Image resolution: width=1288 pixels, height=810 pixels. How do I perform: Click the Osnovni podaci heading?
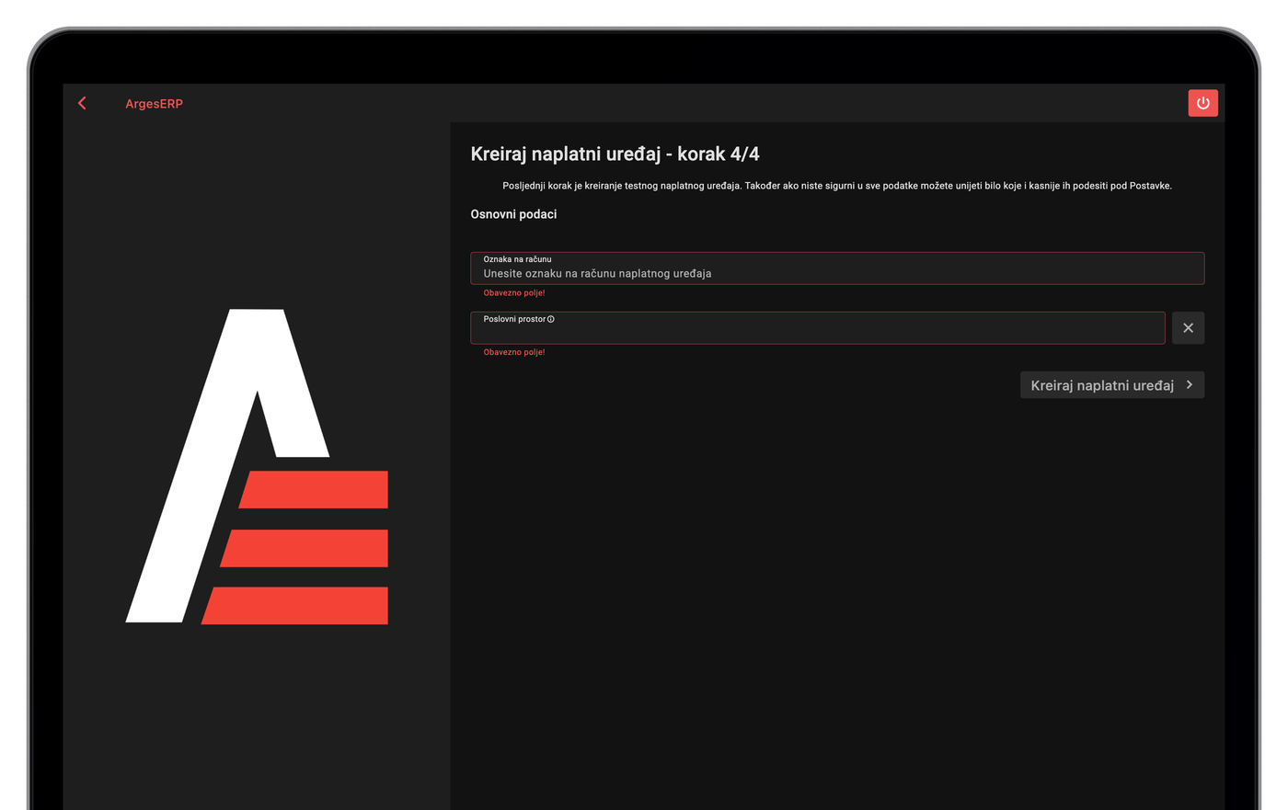coord(513,214)
